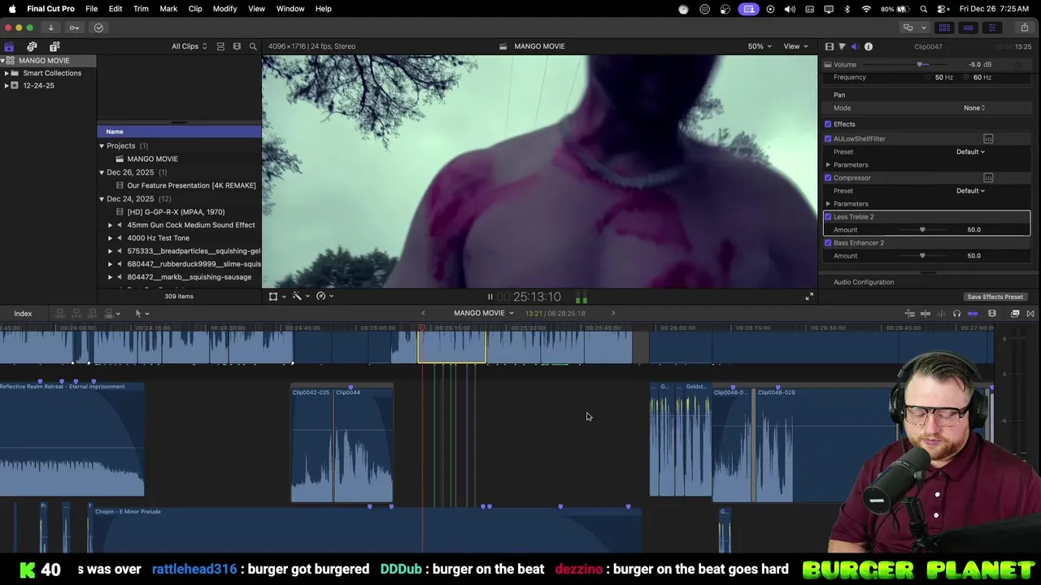Toggle solo headphones icon in timeline

tap(956, 314)
